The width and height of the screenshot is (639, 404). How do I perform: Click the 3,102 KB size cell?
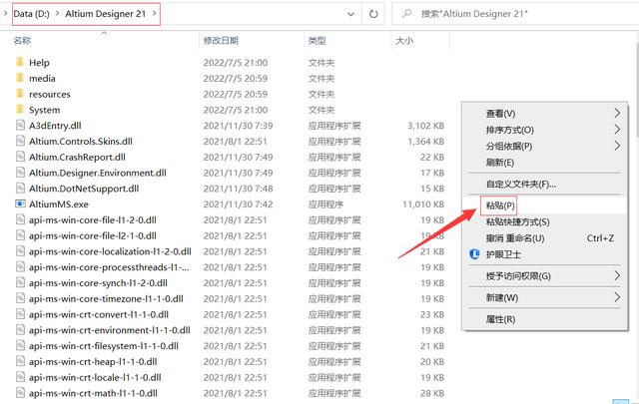(426, 126)
